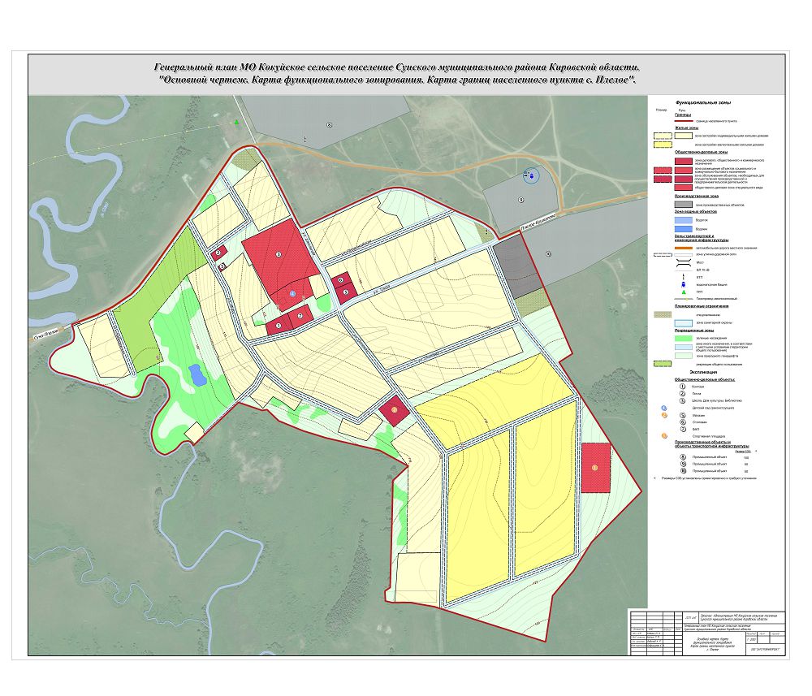Viewport: 812px width, 696px height.
Task: Click the grey production zone swatch in legend
Action: [684, 205]
